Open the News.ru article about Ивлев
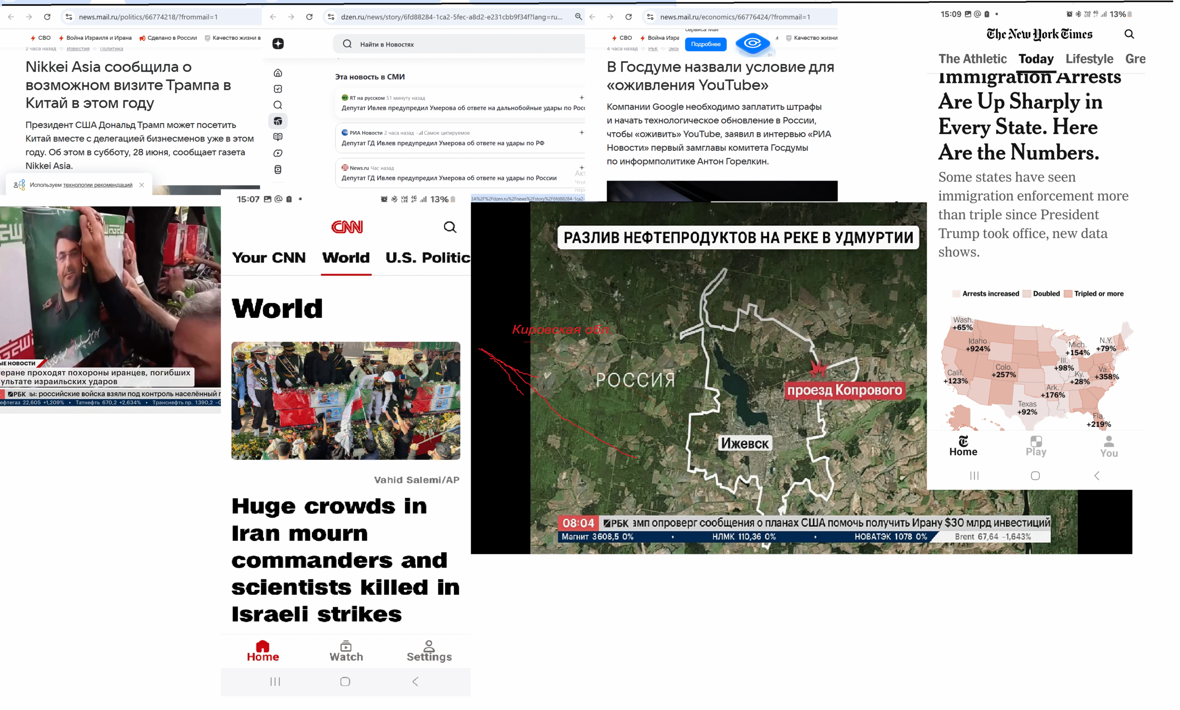Viewport: 1180px width, 710px height. pyautogui.click(x=449, y=178)
